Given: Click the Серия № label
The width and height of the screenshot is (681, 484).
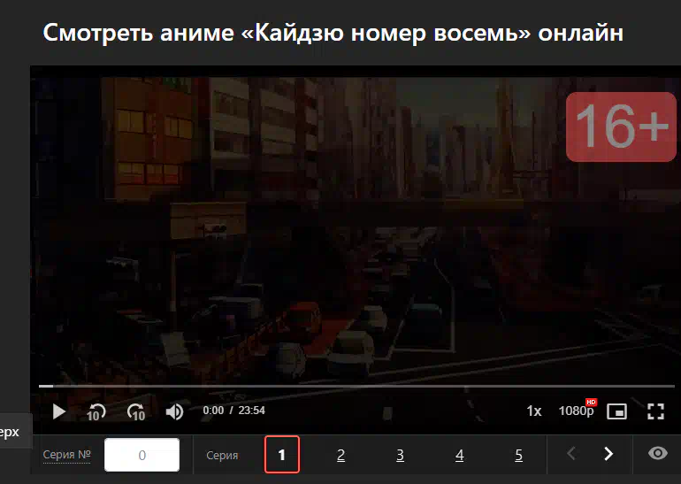Looking at the screenshot, I should point(66,455).
